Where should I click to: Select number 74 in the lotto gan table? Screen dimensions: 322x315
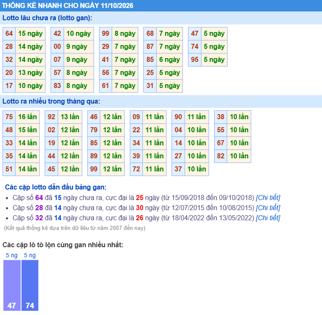[x=195, y=47]
